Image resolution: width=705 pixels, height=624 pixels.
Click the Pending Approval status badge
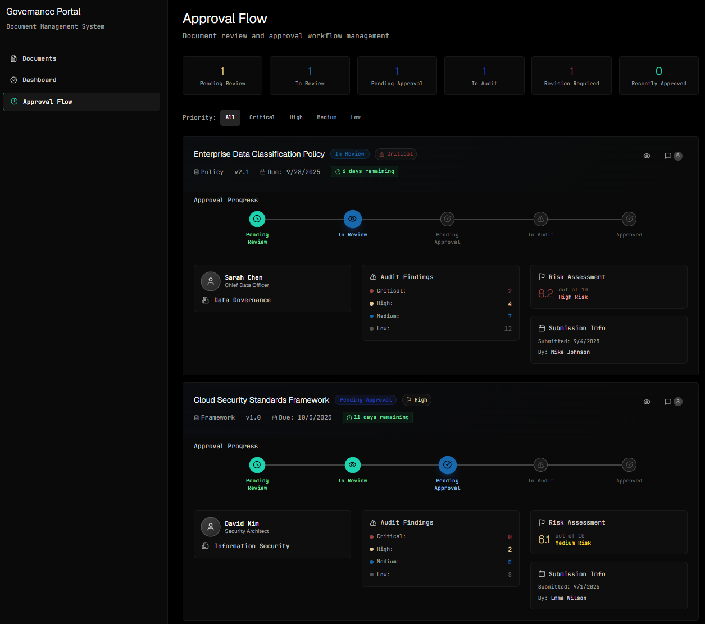pos(366,400)
